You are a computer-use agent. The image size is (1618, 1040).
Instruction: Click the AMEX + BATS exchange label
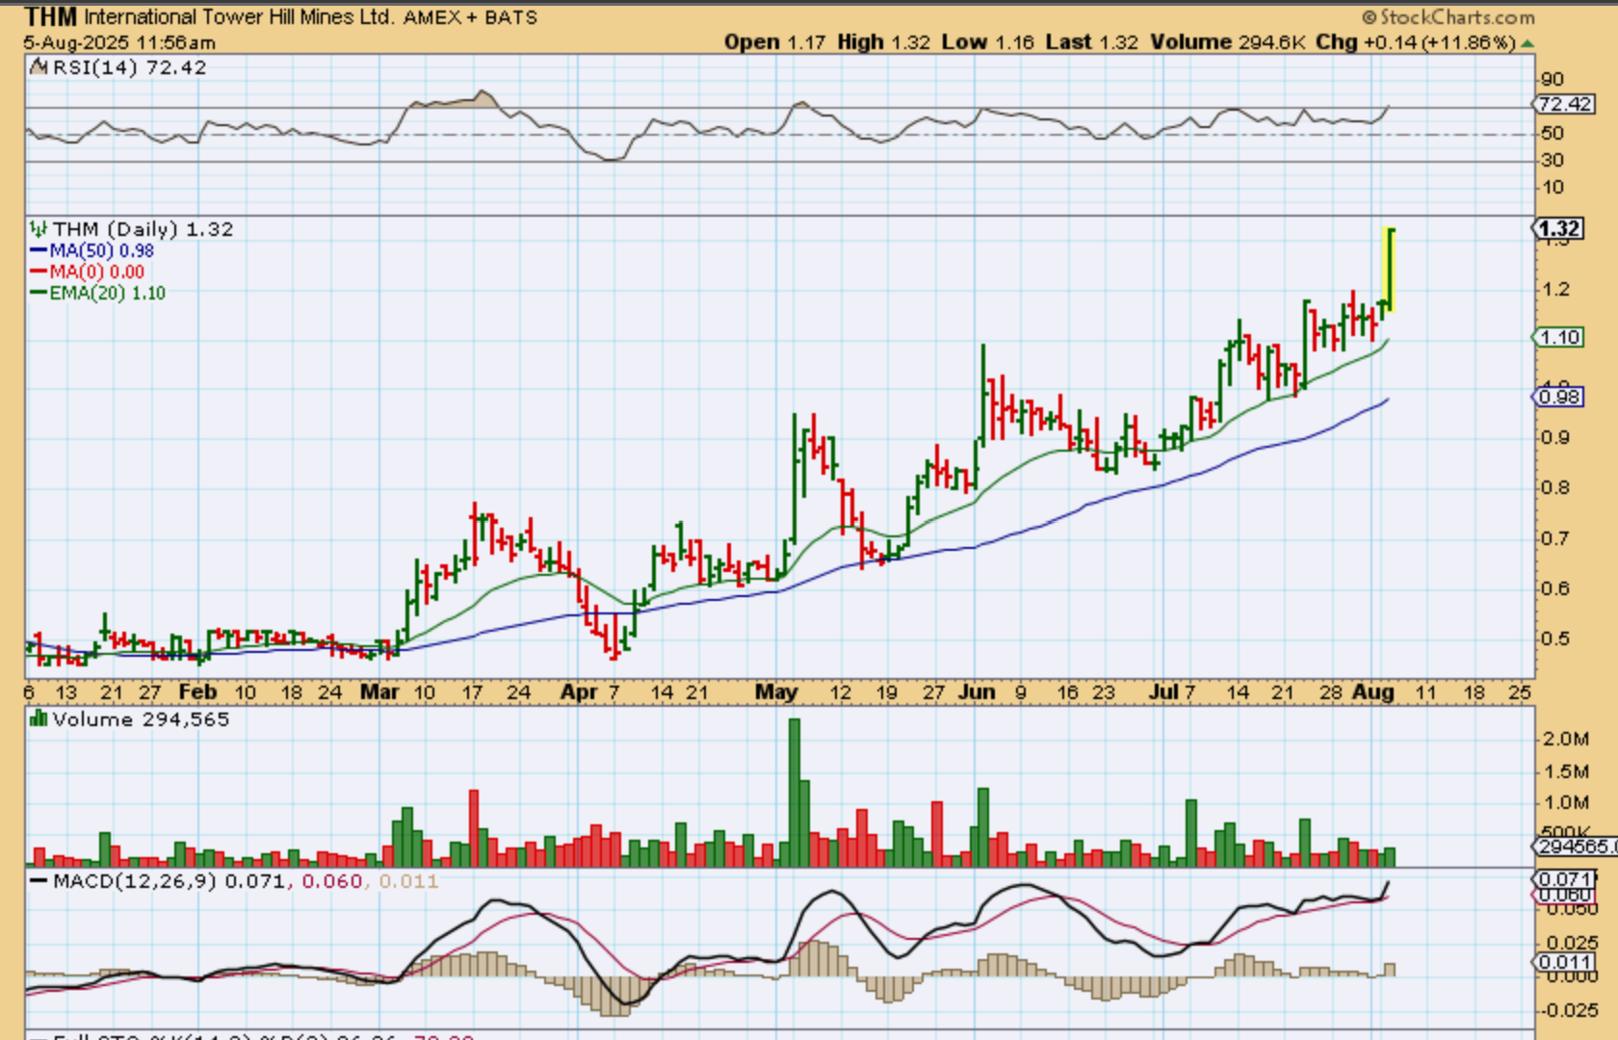470,17
